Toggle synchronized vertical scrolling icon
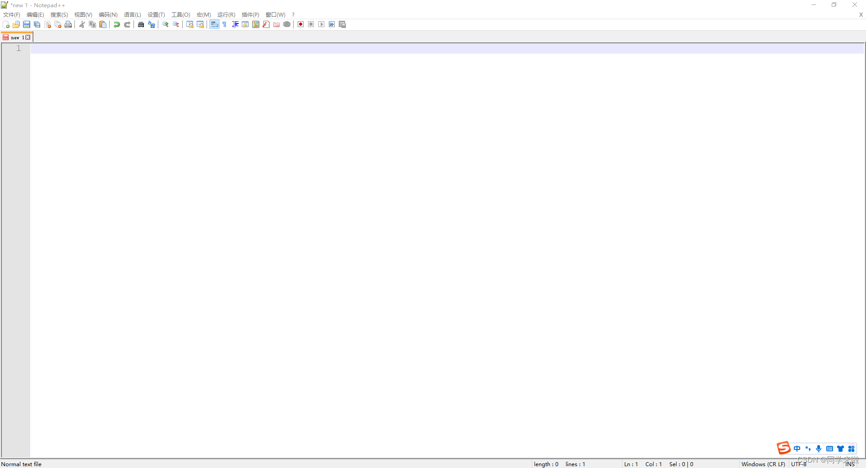 190,24
